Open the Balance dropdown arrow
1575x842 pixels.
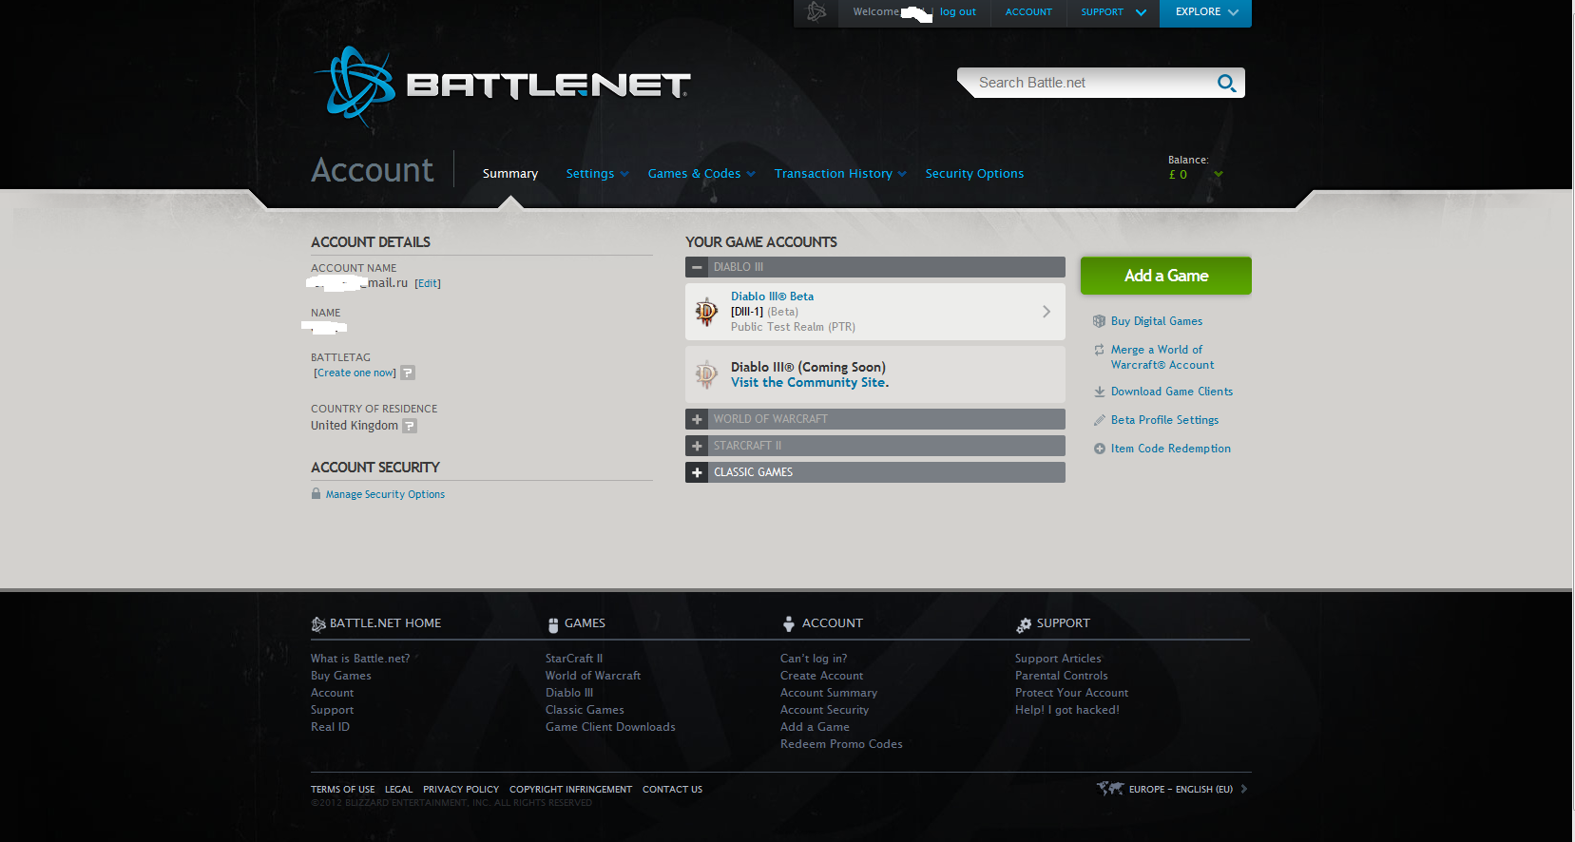pyautogui.click(x=1219, y=174)
